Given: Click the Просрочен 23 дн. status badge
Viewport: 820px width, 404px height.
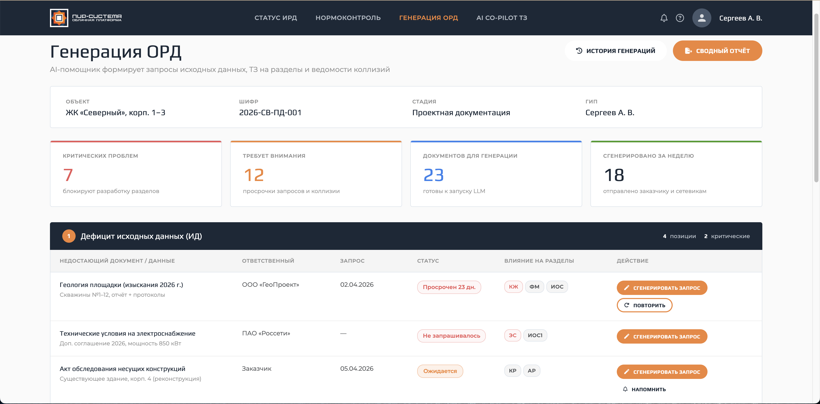Looking at the screenshot, I should 449,287.
